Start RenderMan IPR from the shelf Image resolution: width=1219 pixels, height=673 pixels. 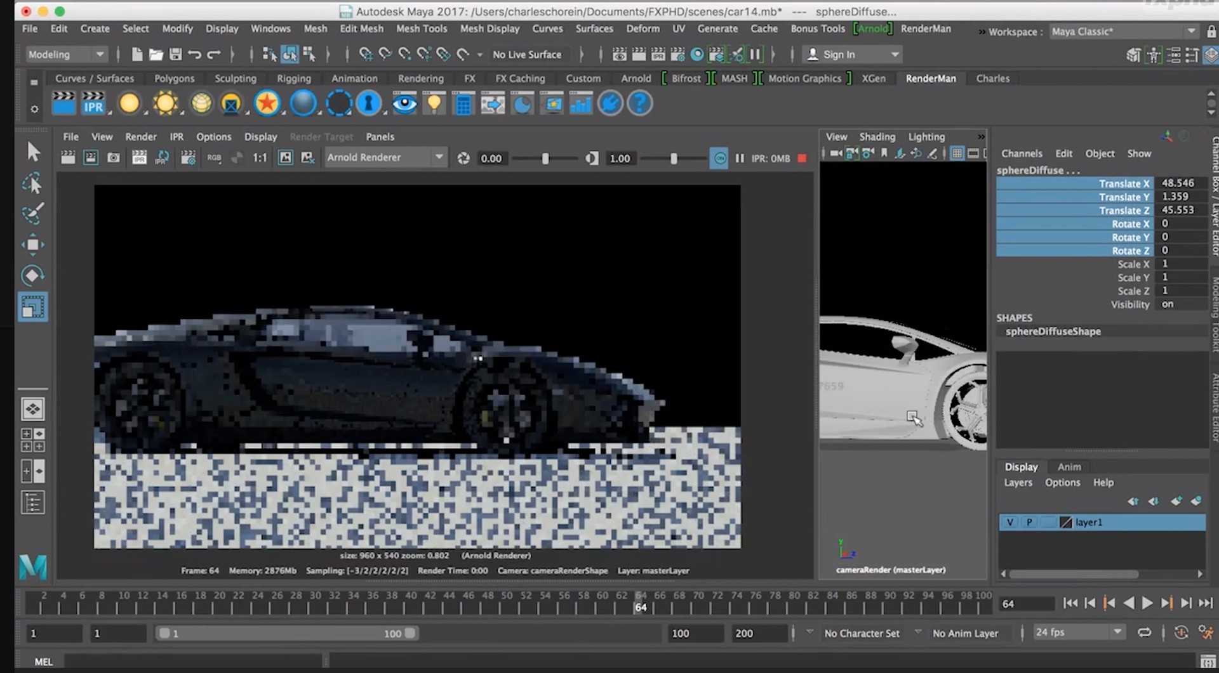[93, 103]
